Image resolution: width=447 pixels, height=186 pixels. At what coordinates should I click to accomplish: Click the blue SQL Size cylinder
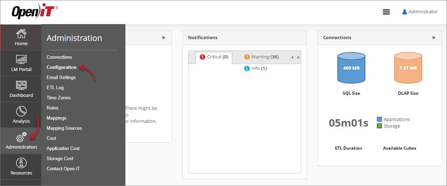point(351,68)
